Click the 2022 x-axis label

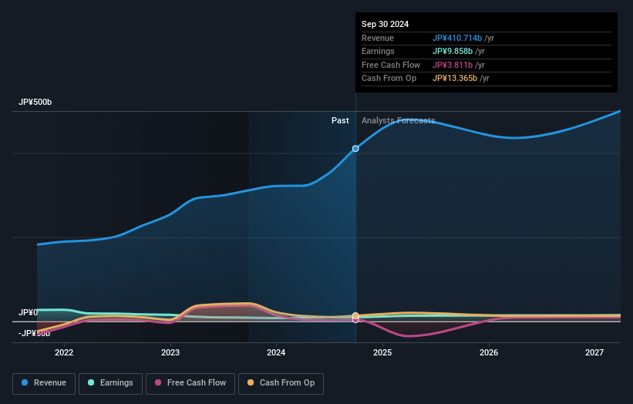click(x=64, y=352)
